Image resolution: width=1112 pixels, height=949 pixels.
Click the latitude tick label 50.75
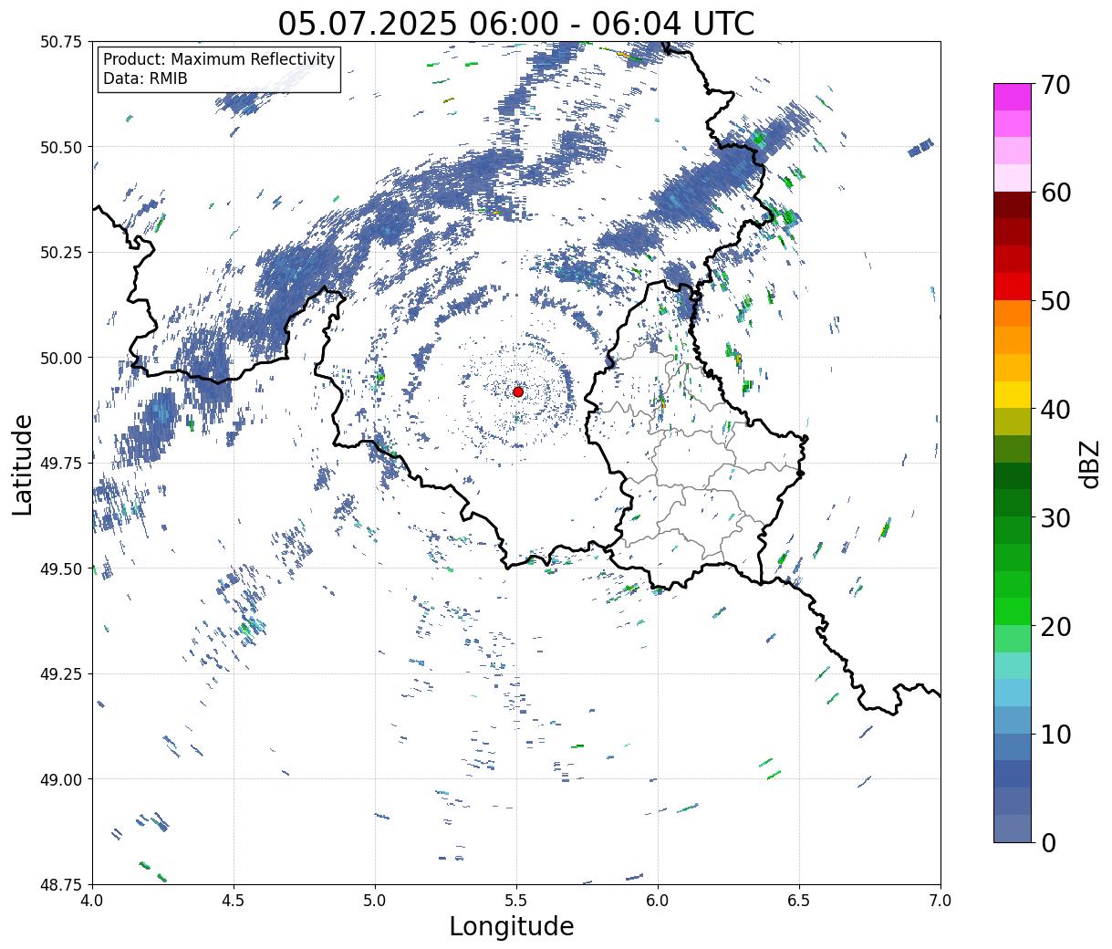tap(61, 42)
